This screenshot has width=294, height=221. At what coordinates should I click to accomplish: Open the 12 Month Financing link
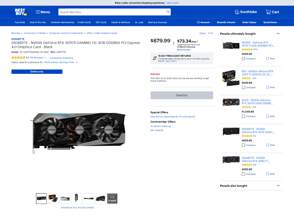tap(161, 126)
